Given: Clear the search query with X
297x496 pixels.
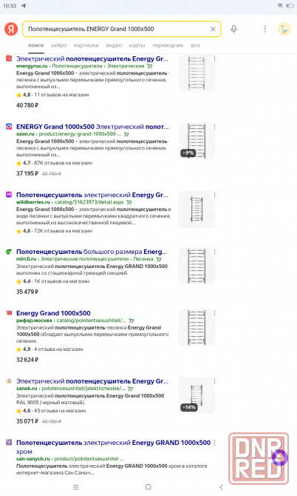Looking at the screenshot, I should coord(213,29).
